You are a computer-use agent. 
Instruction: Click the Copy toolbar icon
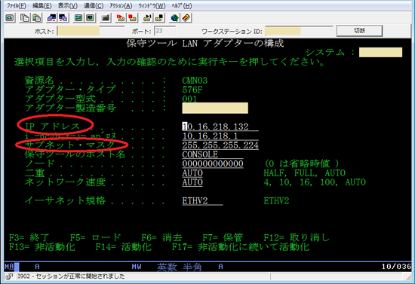pos(25,18)
